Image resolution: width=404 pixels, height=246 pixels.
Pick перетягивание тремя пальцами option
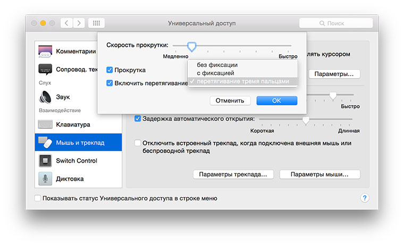243,81
